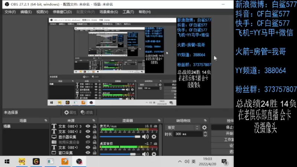Click the OBS preview canvas
Viewport: 297px width, 167px height.
pyautogui.click(x=129, y=62)
